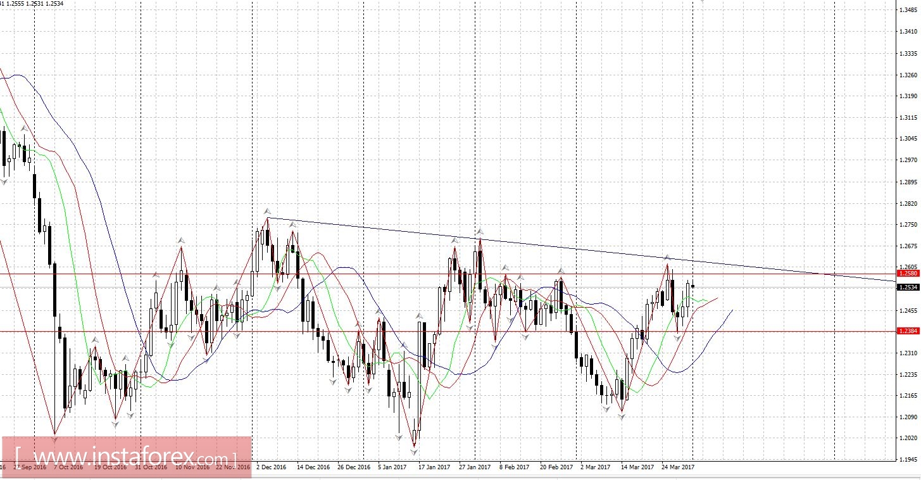Click the 1.3485 price axis label
Image resolution: width=921 pixels, height=480 pixels.
pyautogui.click(x=909, y=9)
